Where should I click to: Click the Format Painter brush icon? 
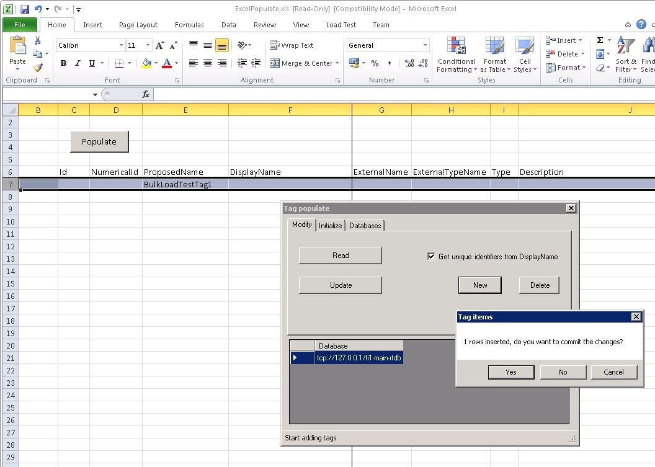tap(38, 68)
